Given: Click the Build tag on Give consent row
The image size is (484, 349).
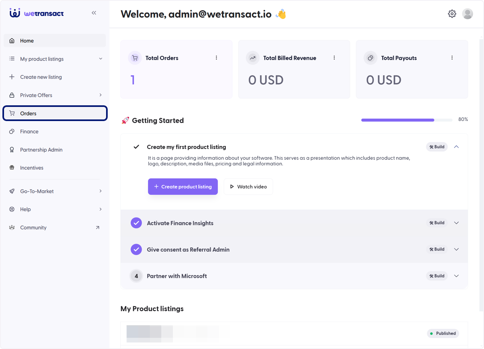Looking at the screenshot, I should (x=437, y=249).
